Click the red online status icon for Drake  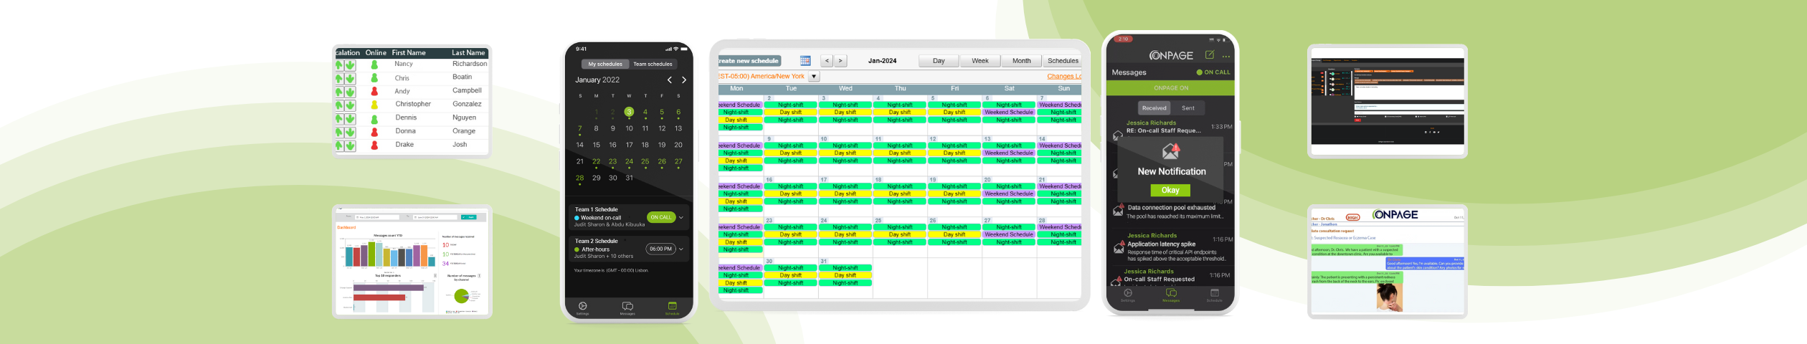374,145
